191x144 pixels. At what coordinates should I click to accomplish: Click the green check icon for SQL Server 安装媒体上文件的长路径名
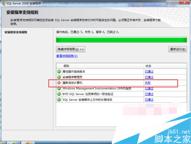click(59, 99)
